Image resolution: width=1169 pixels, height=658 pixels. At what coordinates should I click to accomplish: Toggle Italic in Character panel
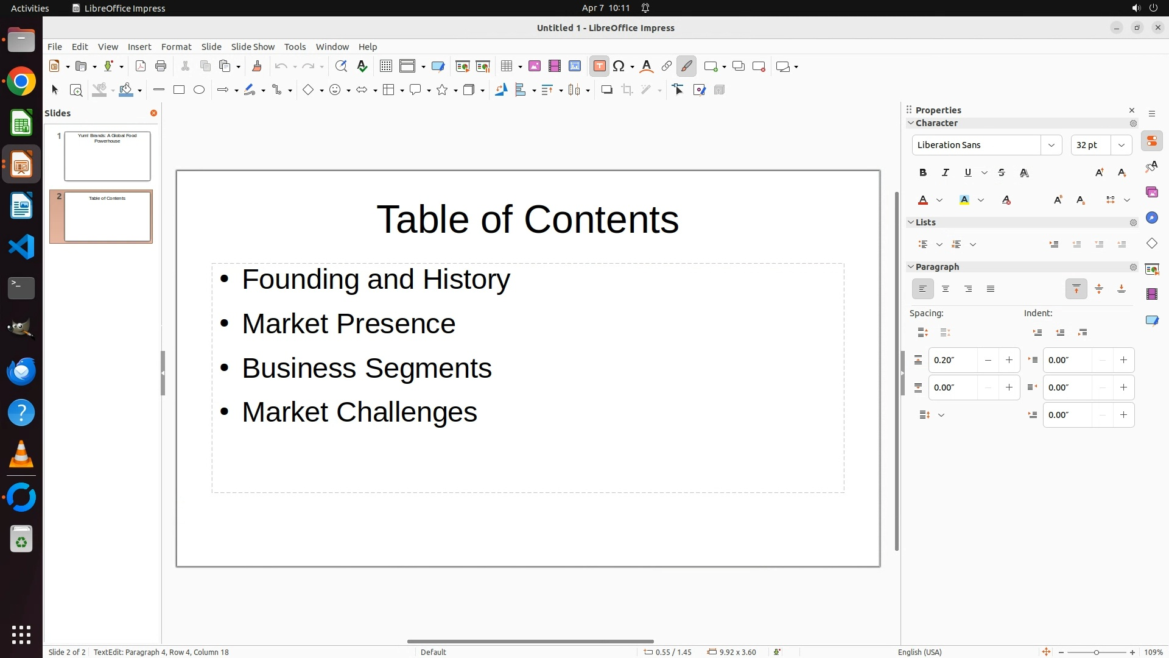tap(946, 173)
